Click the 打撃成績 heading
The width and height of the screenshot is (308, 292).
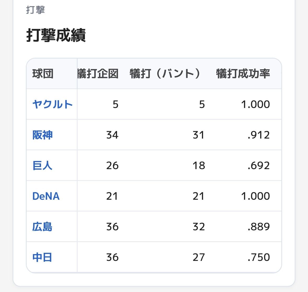point(56,35)
